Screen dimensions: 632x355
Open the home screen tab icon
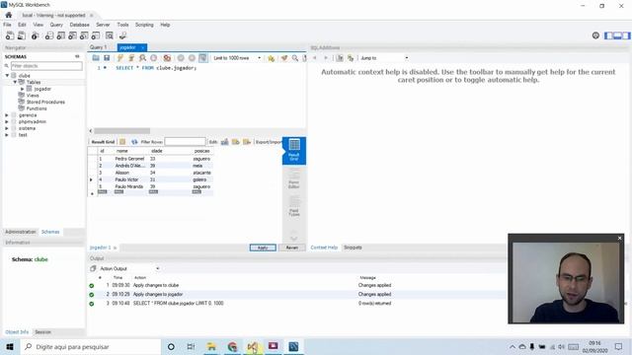pyautogui.click(x=9, y=15)
